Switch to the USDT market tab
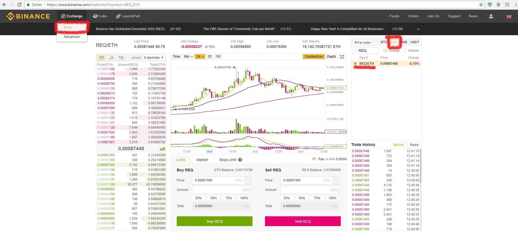 [x=415, y=42]
